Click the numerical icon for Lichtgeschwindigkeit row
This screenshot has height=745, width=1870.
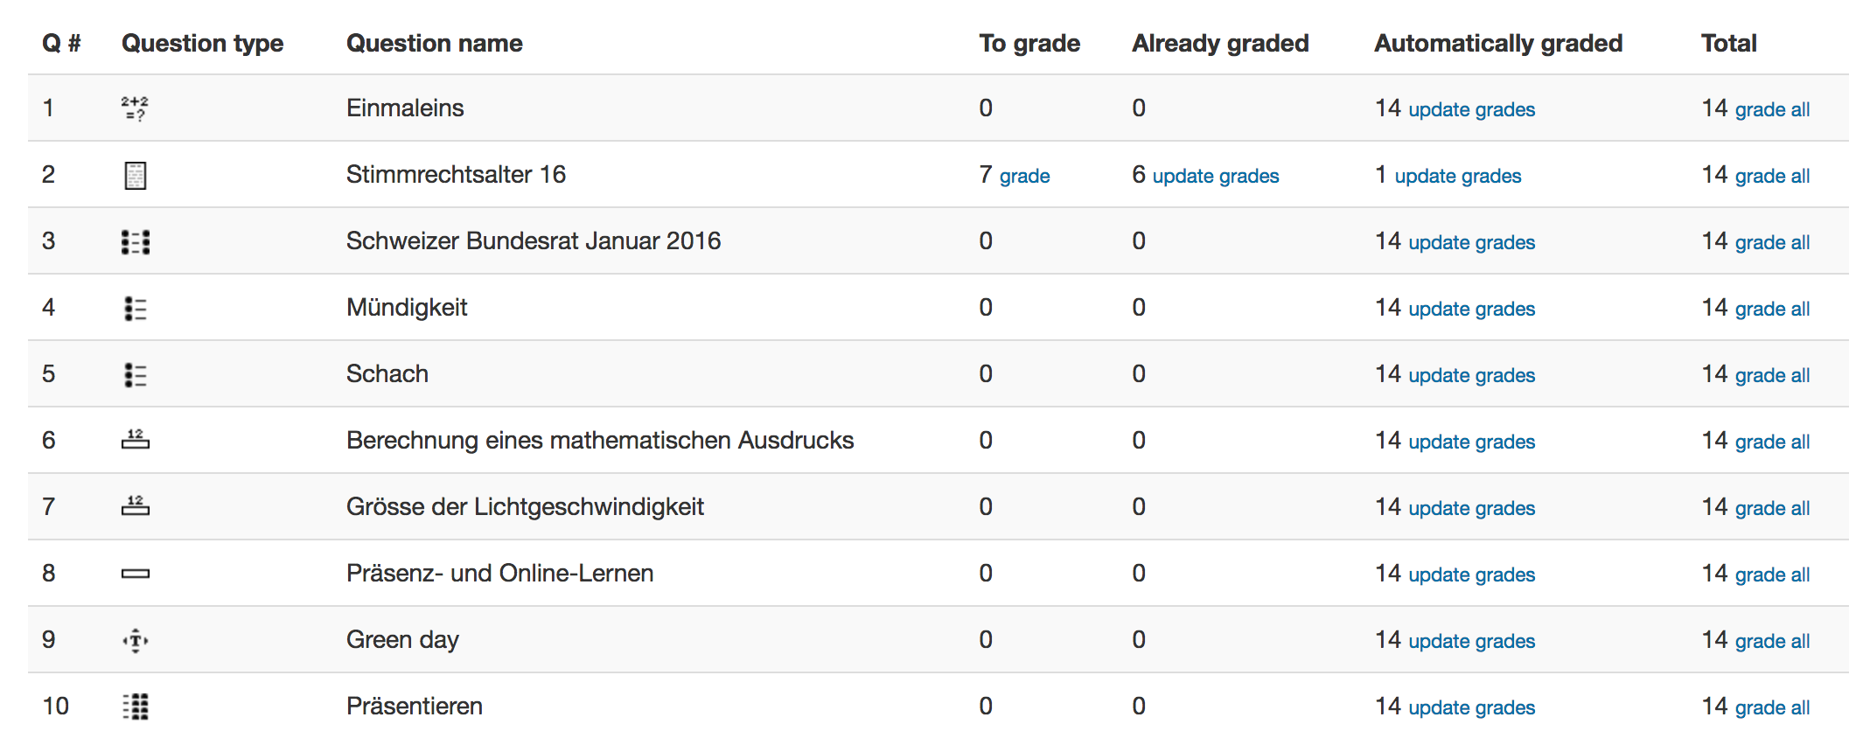coord(135,505)
